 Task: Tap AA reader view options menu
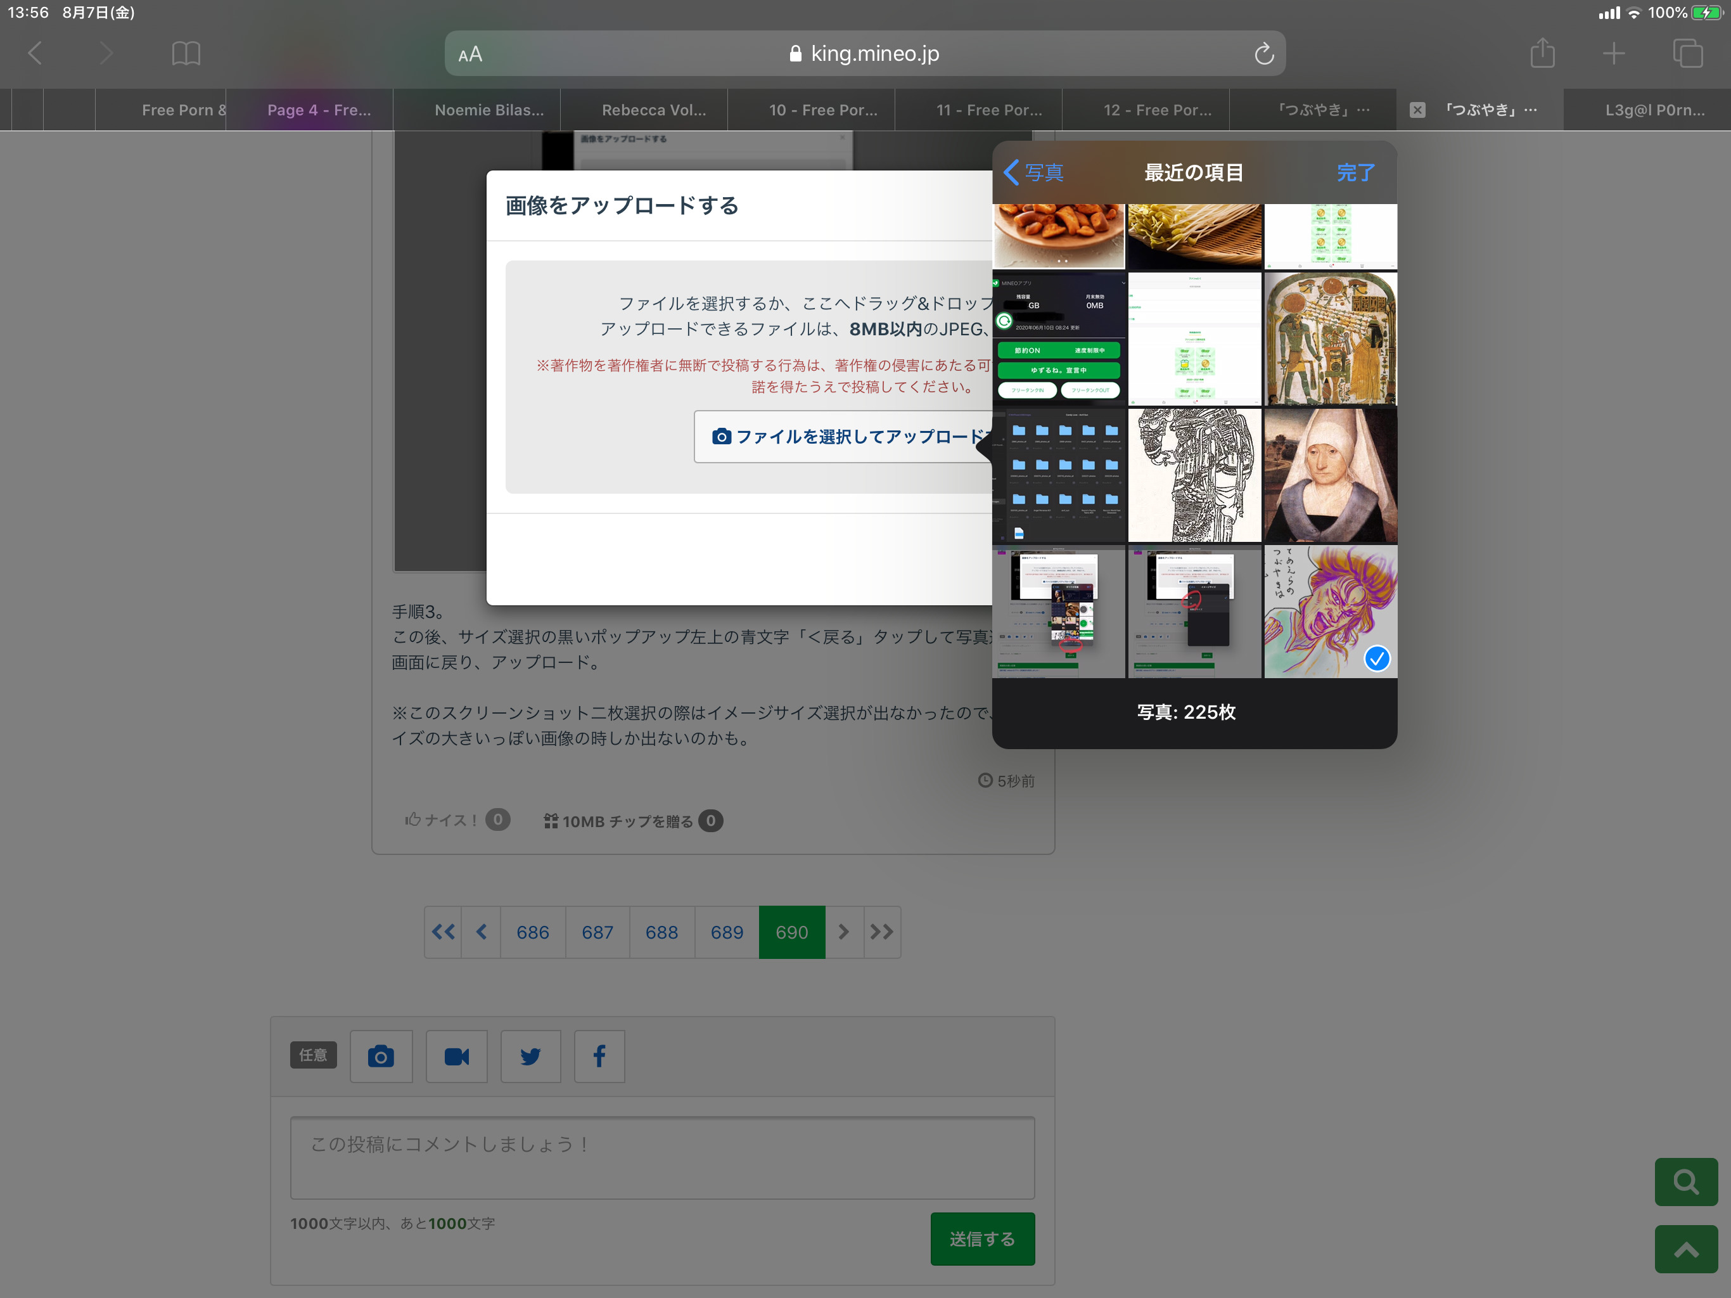pos(469,54)
